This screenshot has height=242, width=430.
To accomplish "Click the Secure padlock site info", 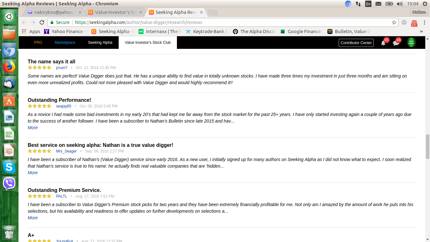I will pyautogui.click(x=60, y=22).
